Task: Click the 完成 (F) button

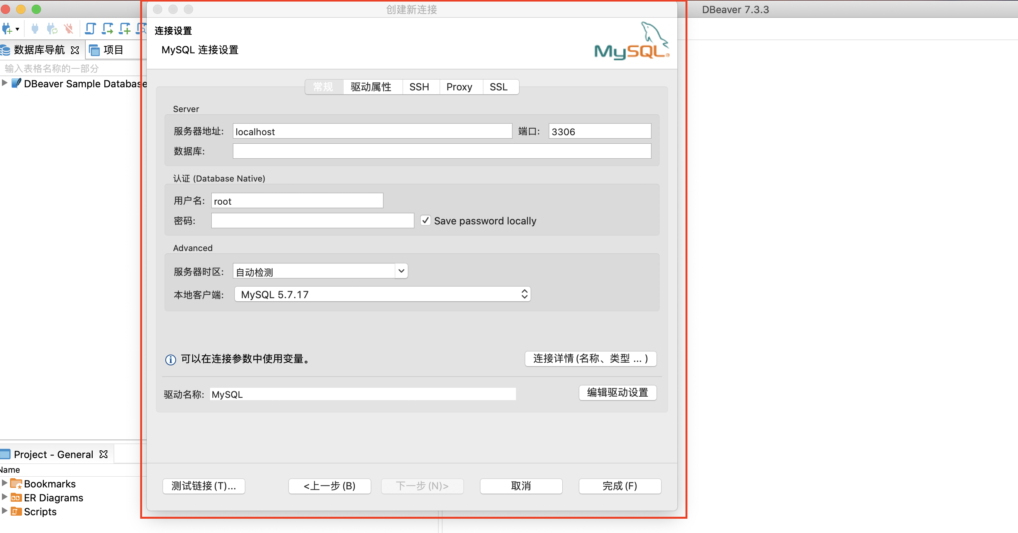Action: (x=620, y=486)
